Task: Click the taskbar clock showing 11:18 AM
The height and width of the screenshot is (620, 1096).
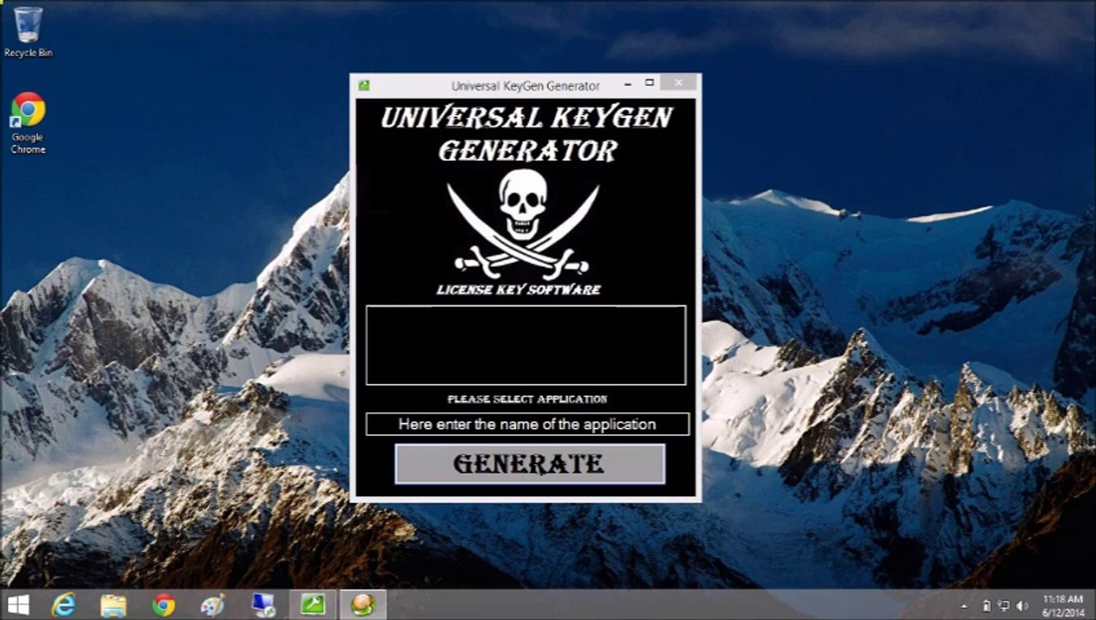Action: coord(1062,605)
